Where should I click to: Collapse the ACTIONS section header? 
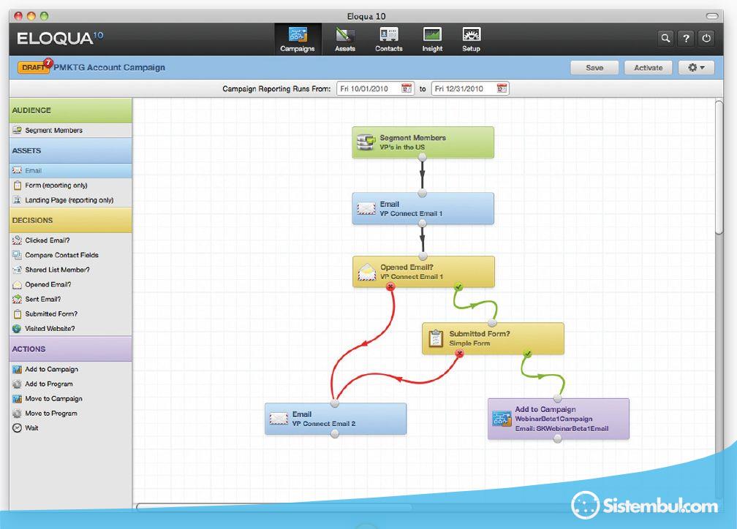click(70, 349)
